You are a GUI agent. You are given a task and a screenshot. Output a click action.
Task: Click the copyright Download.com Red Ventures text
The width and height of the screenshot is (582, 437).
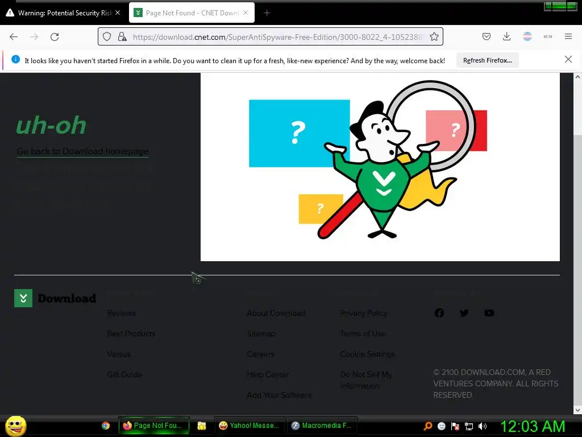pyautogui.click(x=496, y=384)
